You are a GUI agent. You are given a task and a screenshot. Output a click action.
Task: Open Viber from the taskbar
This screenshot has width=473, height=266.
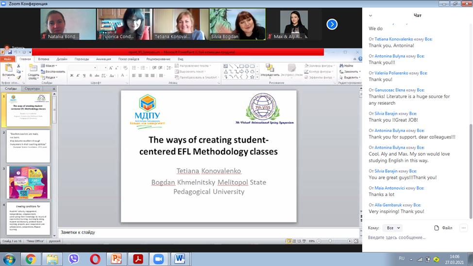[74, 259]
